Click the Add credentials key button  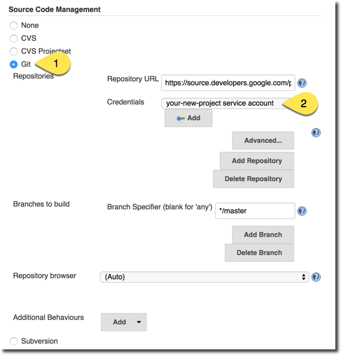[188, 118]
